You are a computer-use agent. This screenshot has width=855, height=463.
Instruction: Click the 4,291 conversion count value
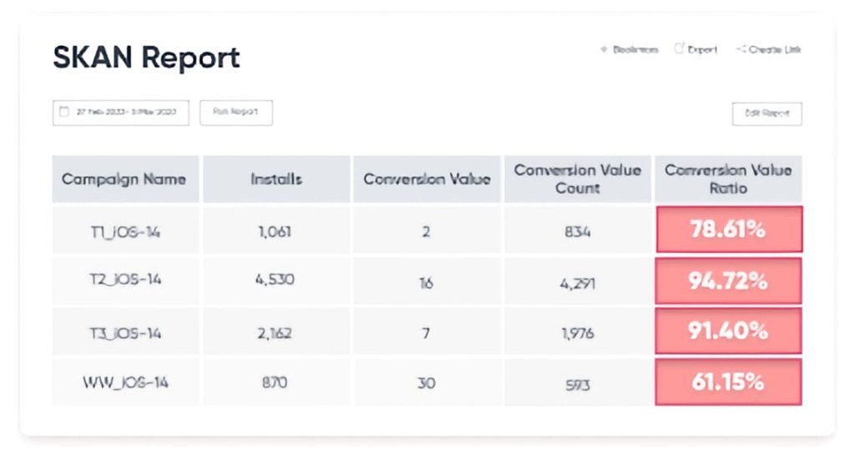[578, 284]
